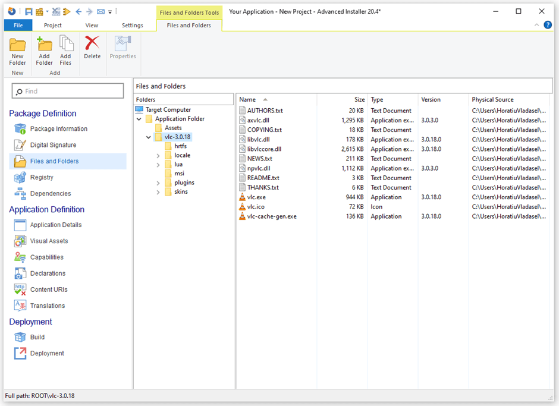Switch to the Settings ribbon tab
This screenshot has width=559, height=406.
point(132,26)
